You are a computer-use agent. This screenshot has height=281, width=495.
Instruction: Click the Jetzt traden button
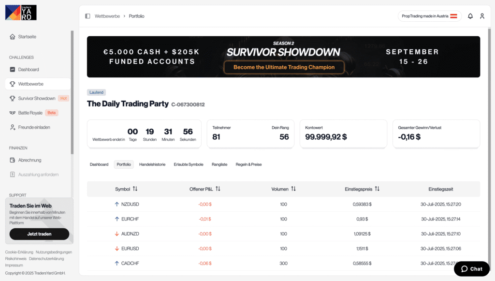pyautogui.click(x=39, y=234)
